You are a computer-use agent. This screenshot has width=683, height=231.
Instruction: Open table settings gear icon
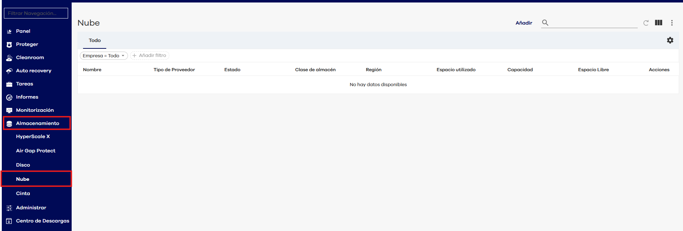670,40
